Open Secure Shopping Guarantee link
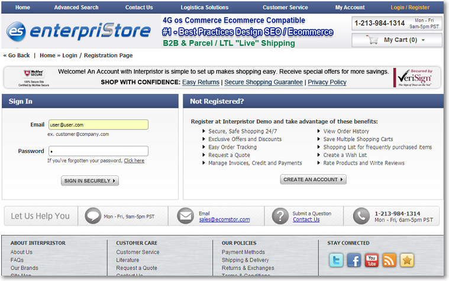 [x=263, y=82]
